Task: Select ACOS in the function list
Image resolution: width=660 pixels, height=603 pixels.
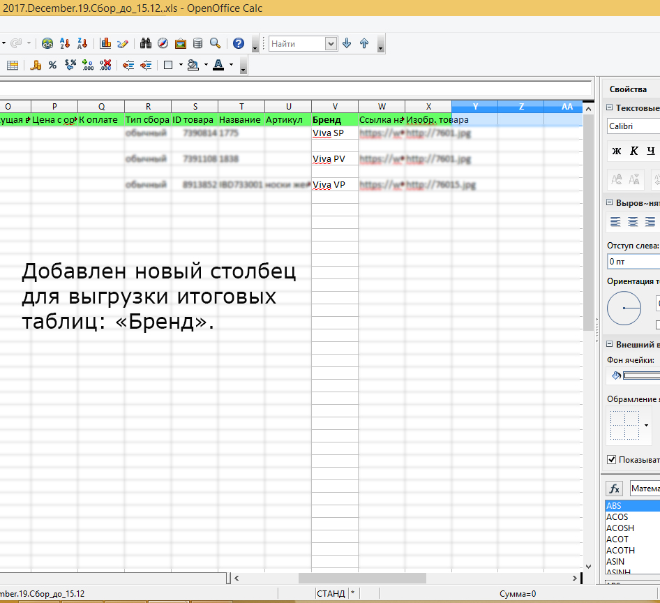Action: tap(617, 517)
